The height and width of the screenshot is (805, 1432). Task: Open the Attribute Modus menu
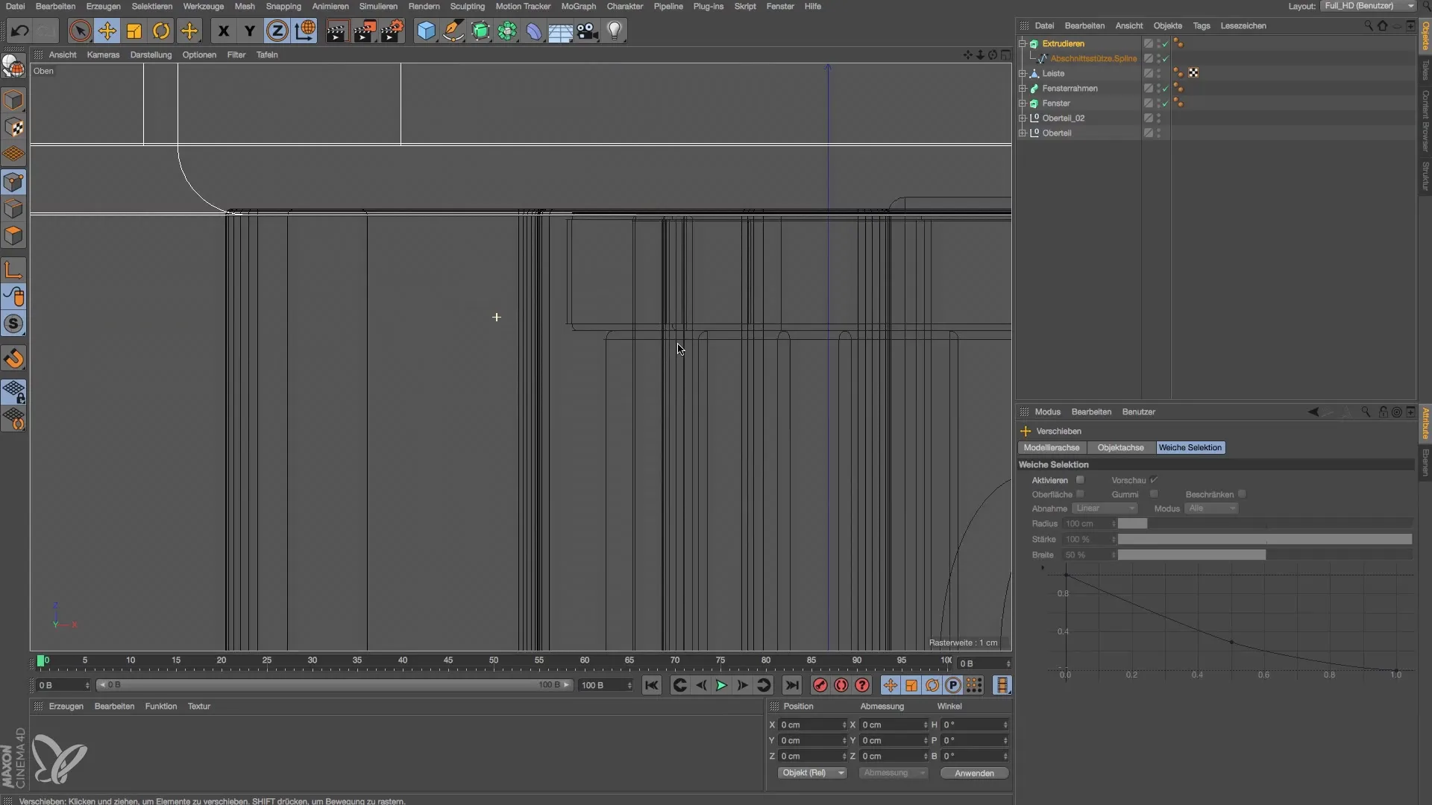tap(1047, 412)
